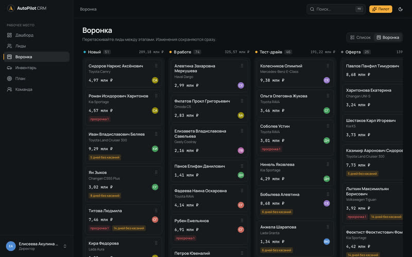Open lead Филатов Прокл Григорьевич
The width and height of the screenshot is (412, 257).
coord(202,101)
